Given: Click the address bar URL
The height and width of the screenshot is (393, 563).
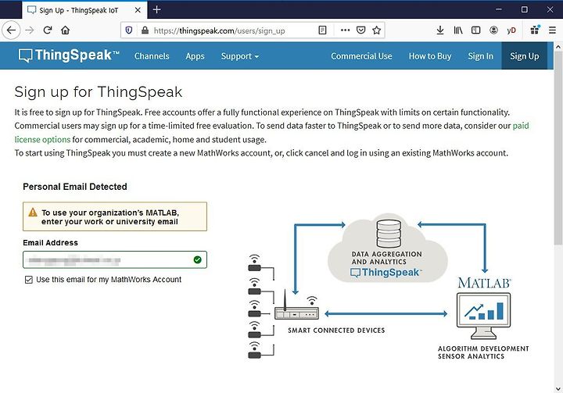Looking at the screenshot, I should (x=219, y=30).
